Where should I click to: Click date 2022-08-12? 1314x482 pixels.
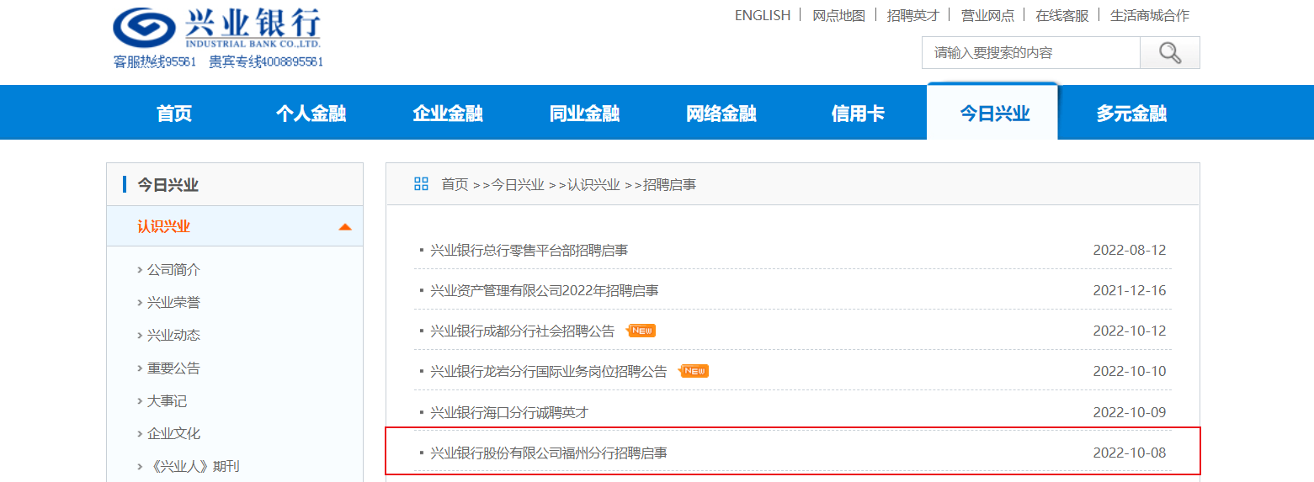pyautogui.click(x=1130, y=250)
